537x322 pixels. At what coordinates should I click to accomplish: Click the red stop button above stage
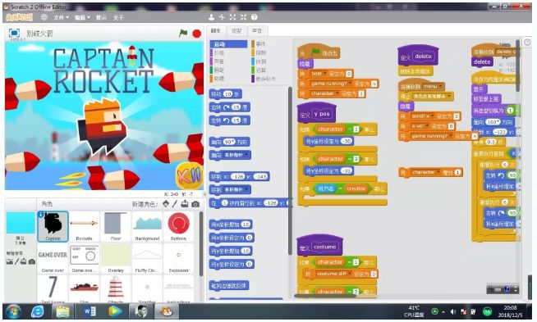[x=196, y=34]
